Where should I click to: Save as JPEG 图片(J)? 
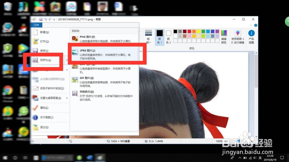point(104,54)
